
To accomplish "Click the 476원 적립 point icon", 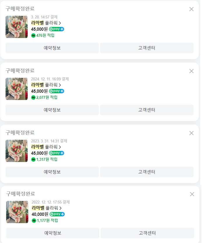I will pyautogui.click(x=33, y=35).
